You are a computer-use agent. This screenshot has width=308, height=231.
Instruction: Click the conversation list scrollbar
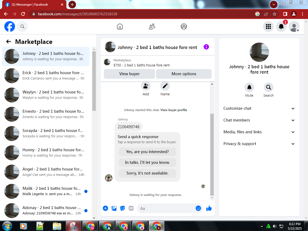(94, 81)
